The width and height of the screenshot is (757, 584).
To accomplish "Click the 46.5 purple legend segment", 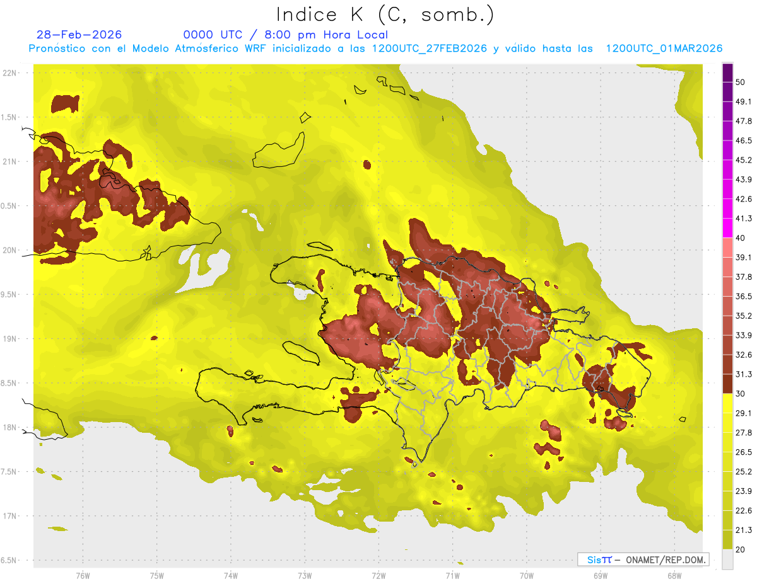I will [727, 131].
